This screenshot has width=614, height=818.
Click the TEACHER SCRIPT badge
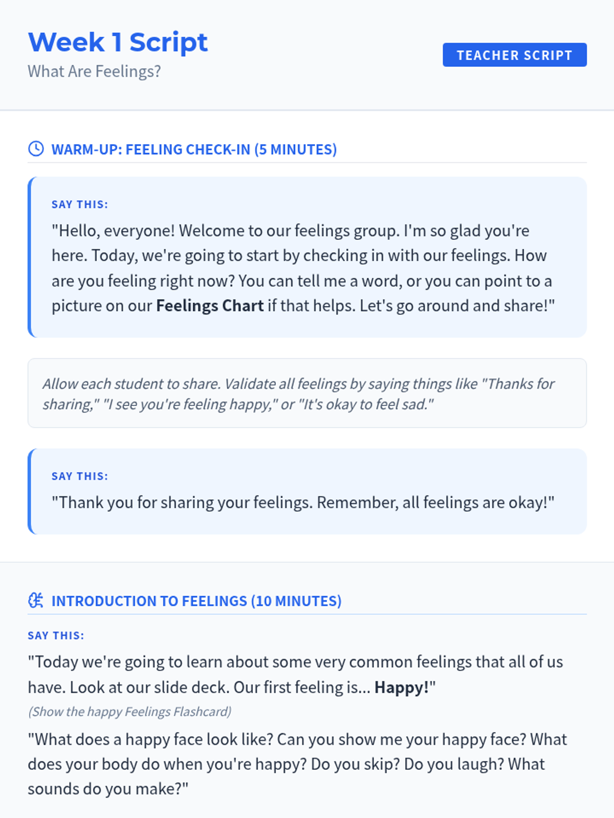click(x=514, y=55)
